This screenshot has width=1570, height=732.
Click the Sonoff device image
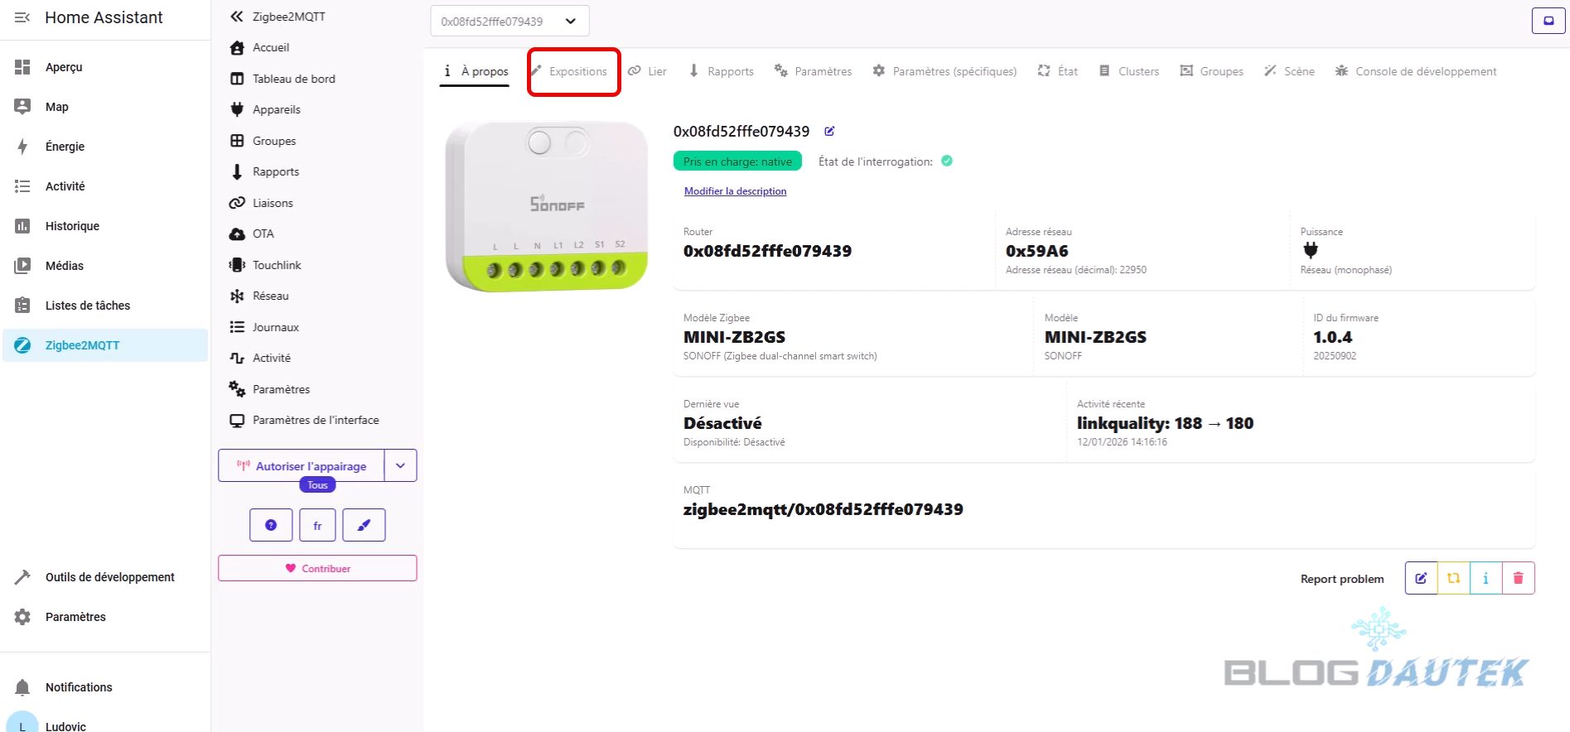(546, 207)
